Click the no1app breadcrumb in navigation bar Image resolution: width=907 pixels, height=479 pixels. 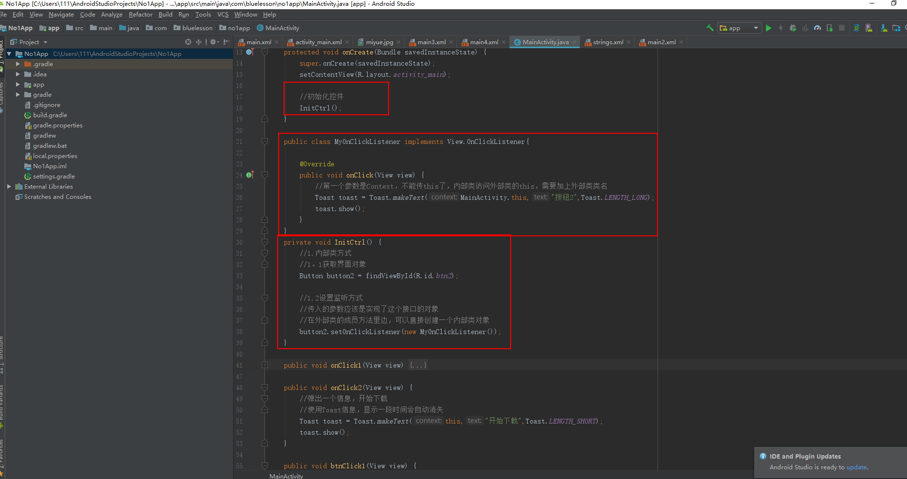(x=235, y=28)
